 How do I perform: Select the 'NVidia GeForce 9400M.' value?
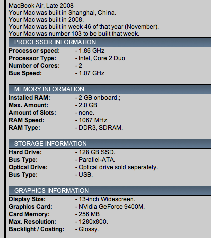click(x=112, y=207)
